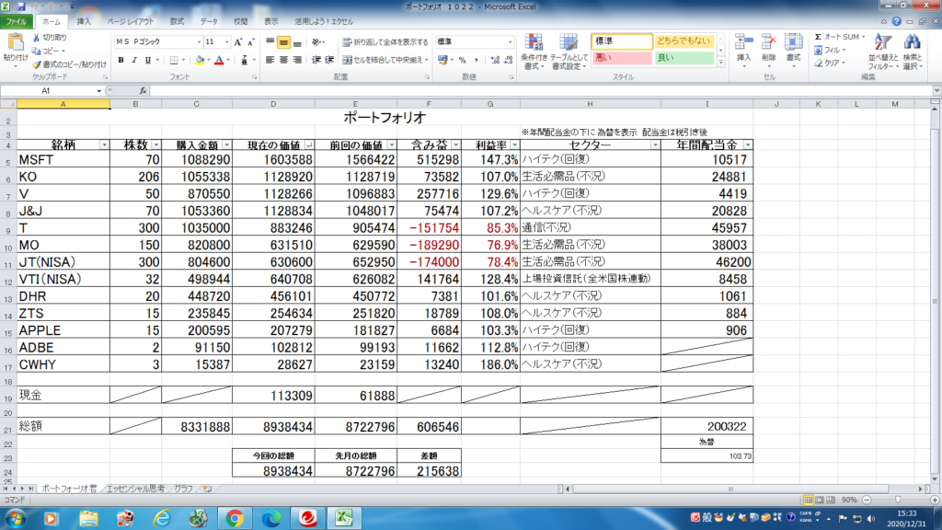The width and height of the screenshot is (942, 530).
Task: Apply the 標準 cell style
Action: tap(622, 41)
